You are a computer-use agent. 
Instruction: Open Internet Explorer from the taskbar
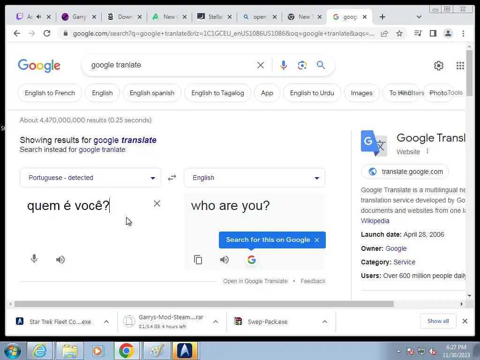click(40, 351)
